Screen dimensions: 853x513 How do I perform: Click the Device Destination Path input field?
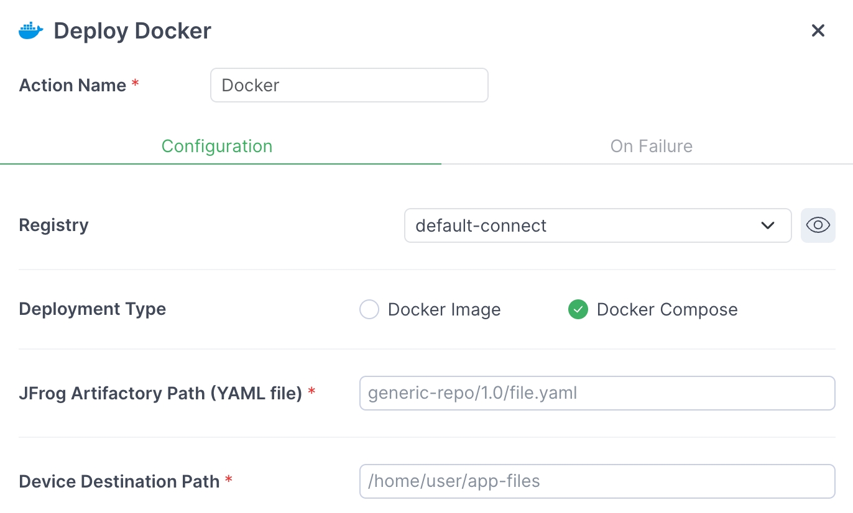tap(597, 481)
